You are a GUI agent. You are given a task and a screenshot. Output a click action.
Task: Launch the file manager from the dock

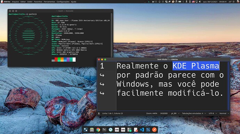click(x=92, y=130)
